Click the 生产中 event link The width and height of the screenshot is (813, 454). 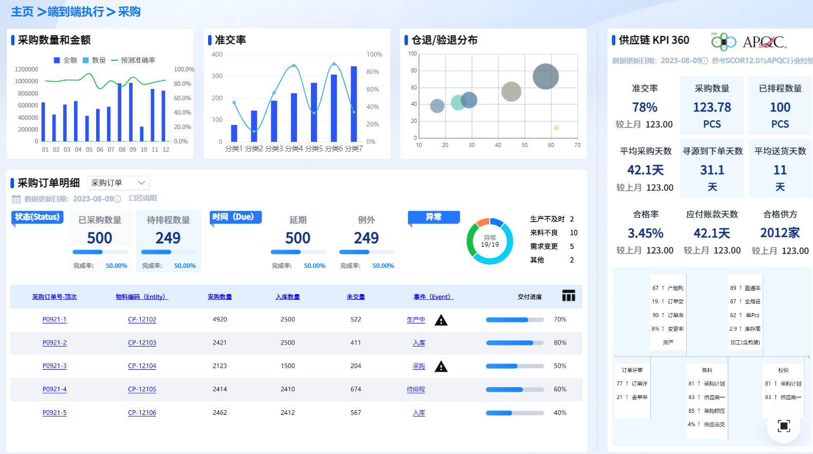[416, 320]
